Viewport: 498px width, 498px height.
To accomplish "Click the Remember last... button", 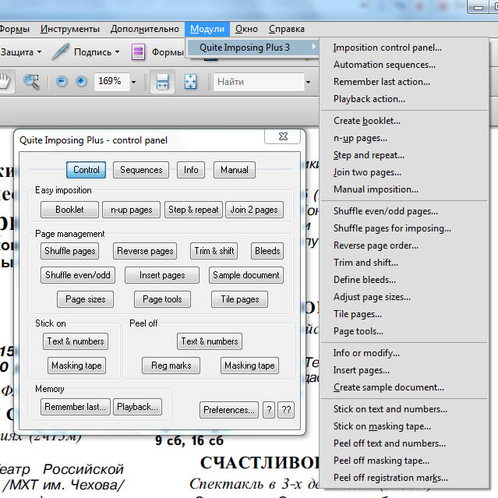I will 76,407.
